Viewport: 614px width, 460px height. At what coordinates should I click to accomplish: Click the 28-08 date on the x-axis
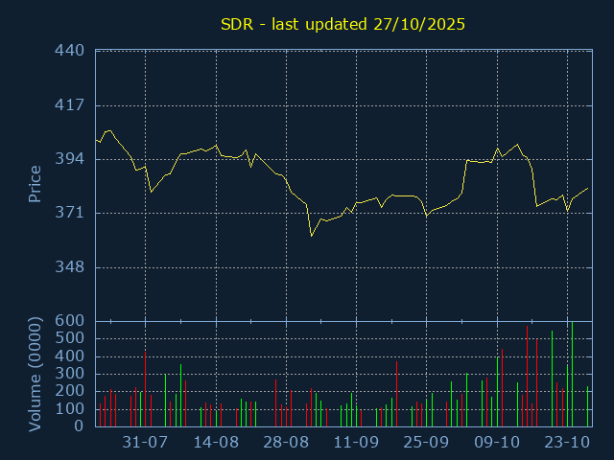286,443
